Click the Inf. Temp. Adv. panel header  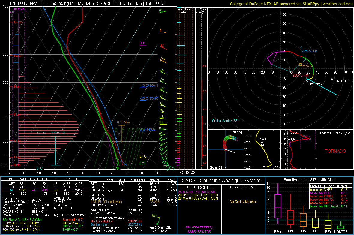[201, 12]
